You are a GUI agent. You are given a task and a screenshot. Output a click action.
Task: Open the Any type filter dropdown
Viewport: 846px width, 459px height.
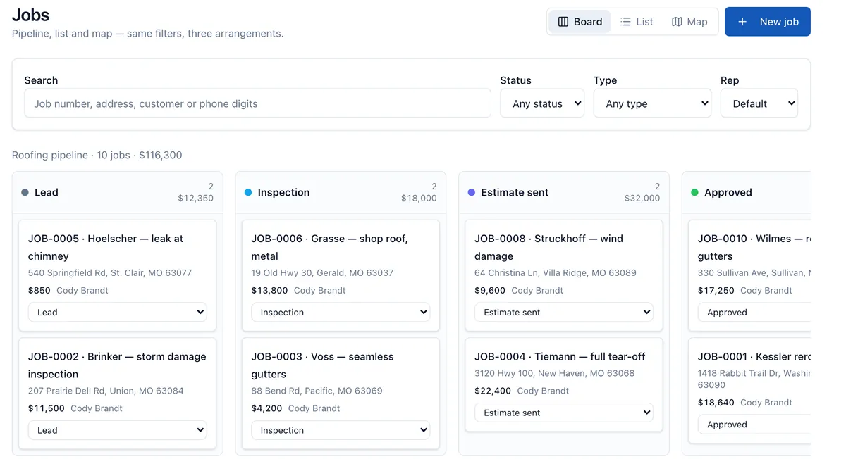(x=652, y=103)
